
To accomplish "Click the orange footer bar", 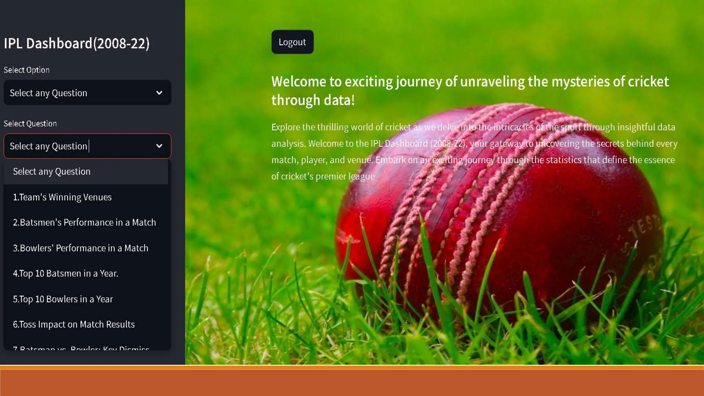I will [352, 382].
